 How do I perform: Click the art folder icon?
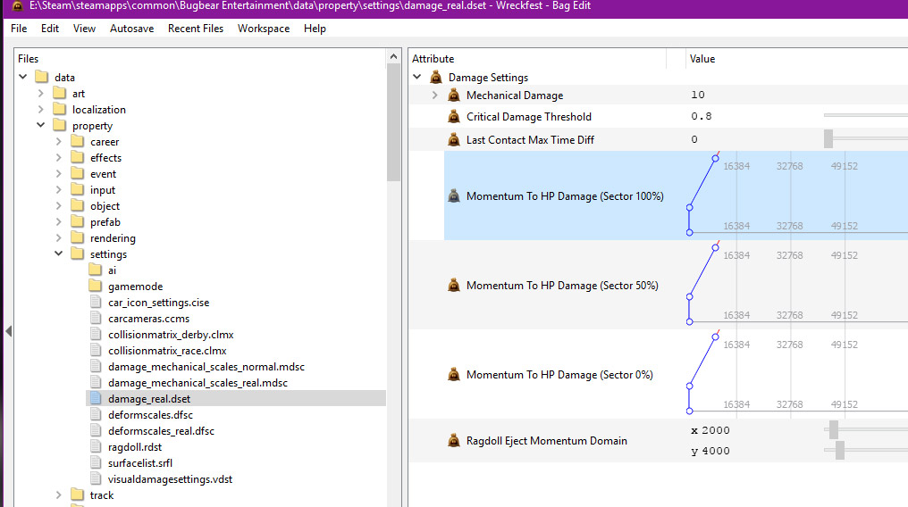point(60,93)
